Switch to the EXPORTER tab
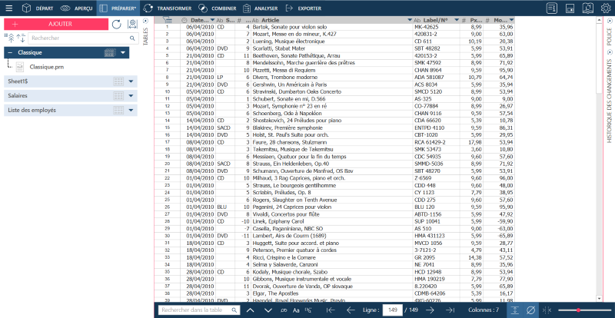This screenshot has height=318, width=615. (304, 8)
